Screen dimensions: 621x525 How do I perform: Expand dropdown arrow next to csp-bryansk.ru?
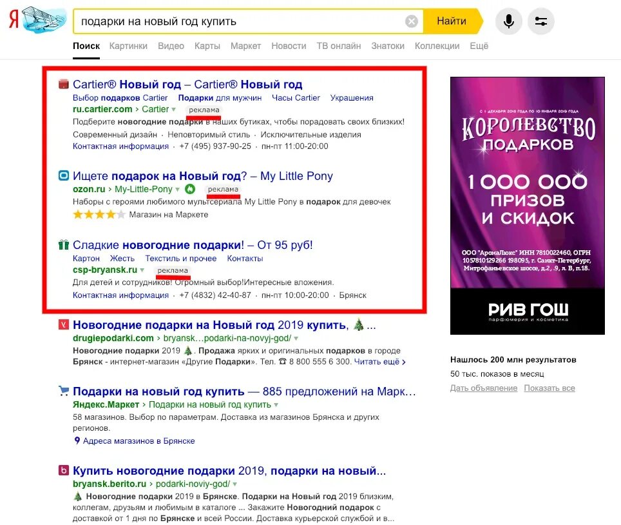(x=142, y=270)
